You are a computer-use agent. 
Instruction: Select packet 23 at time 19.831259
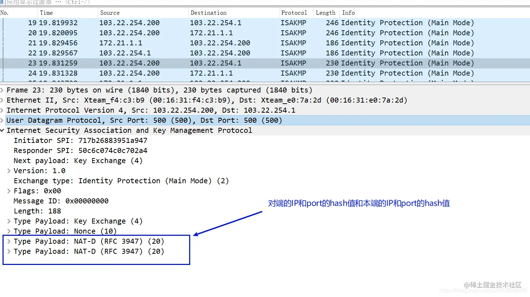(x=265, y=63)
